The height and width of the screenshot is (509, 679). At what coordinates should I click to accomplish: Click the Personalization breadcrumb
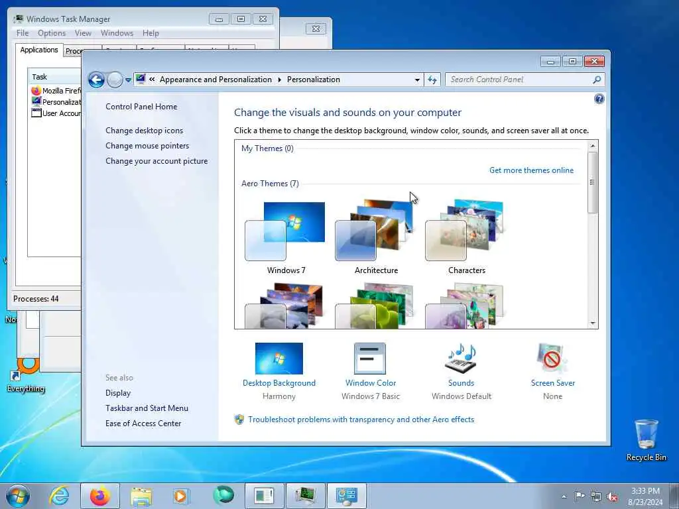[314, 80]
